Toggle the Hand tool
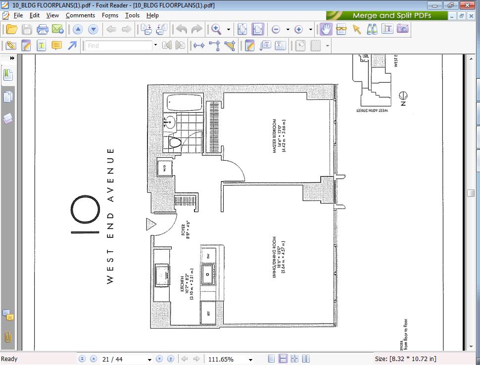 (326, 29)
